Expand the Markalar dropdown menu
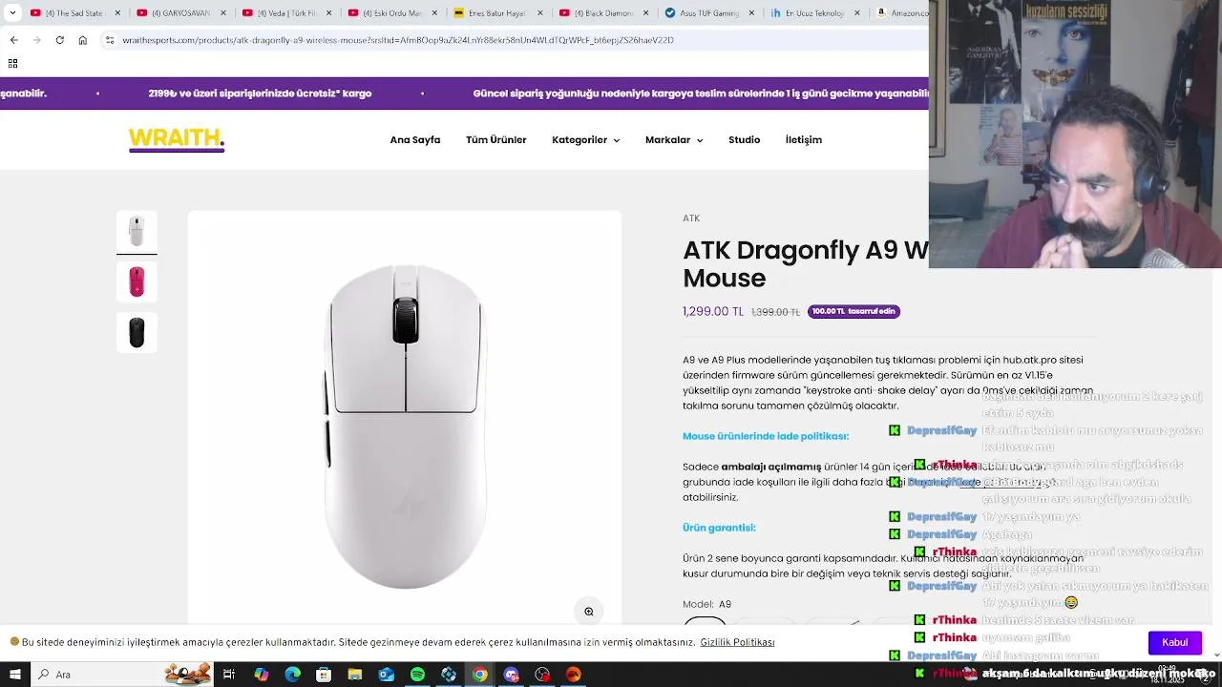Image resolution: width=1222 pixels, height=687 pixels. click(674, 140)
